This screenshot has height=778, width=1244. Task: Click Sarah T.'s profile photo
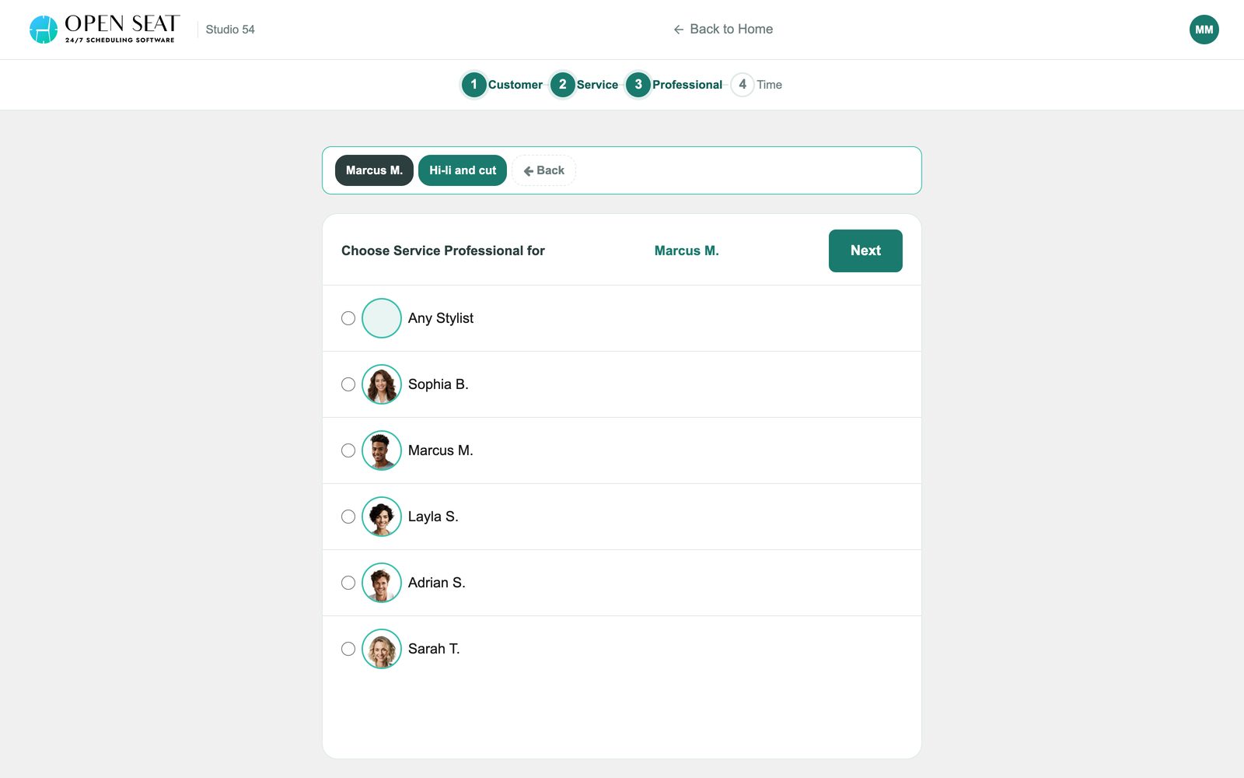(382, 649)
